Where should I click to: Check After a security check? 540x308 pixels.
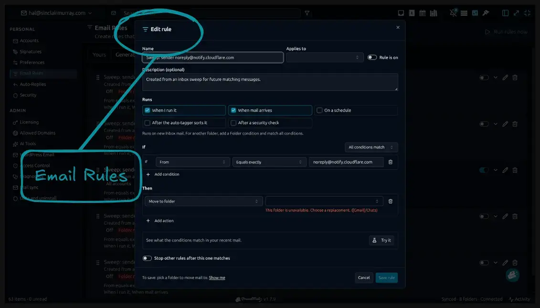[233, 123]
